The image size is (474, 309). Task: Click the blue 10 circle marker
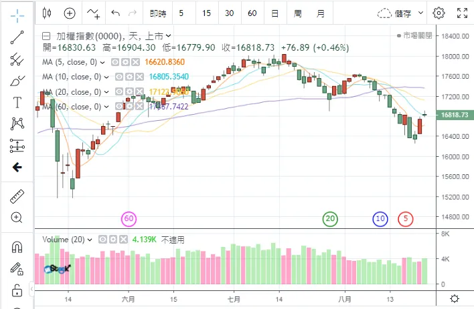click(x=380, y=218)
